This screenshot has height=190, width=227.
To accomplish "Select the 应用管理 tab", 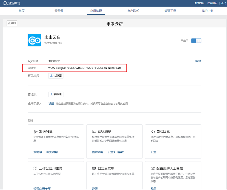I will tap(96, 11).
